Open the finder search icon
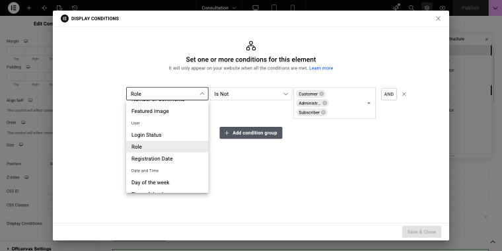The height and width of the screenshot is (251, 502). pos(412,8)
